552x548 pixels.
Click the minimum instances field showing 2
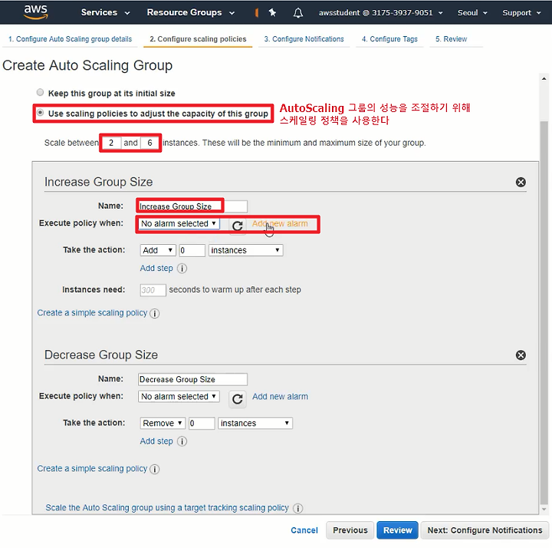pos(111,143)
